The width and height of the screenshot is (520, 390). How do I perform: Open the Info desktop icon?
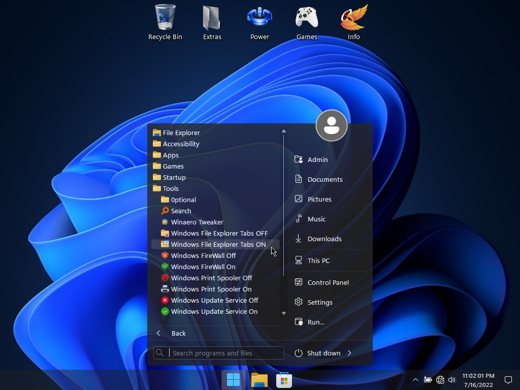(x=354, y=22)
